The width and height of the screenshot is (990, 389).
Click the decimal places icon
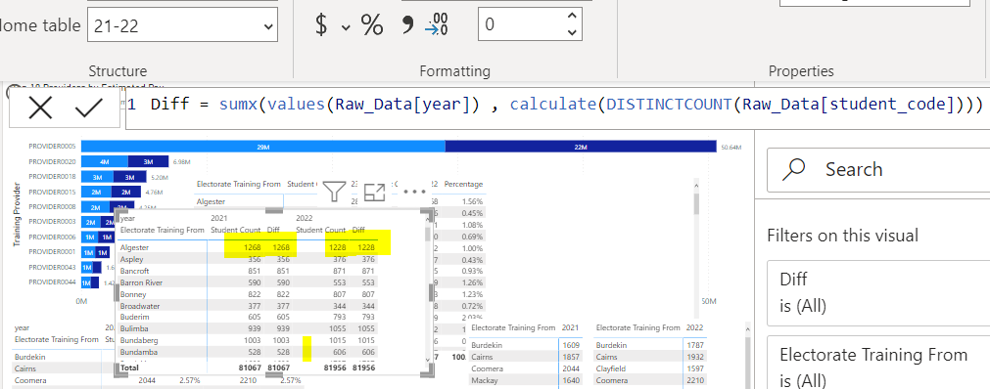(437, 24)
